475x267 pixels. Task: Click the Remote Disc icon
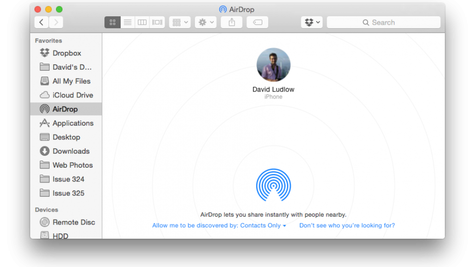pyautogui.click(x=45, y=222)
